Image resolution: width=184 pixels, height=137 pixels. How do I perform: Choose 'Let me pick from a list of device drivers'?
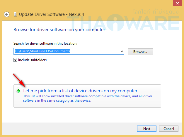80,91
